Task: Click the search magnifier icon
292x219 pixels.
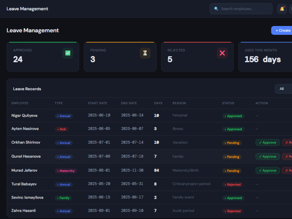Action: click(x=216, y=9)
